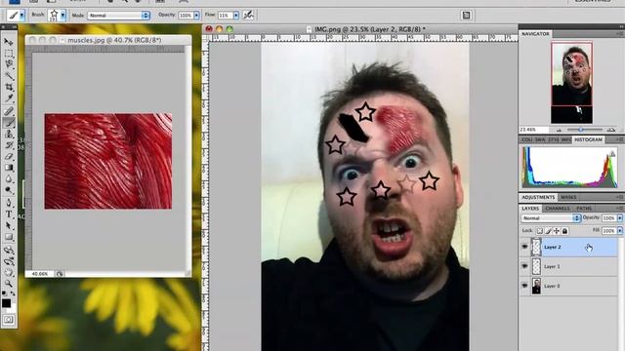This screenshot has width=625, height=351.
Task: Switch to the Channels tab
Action: (x=558, y=208)
